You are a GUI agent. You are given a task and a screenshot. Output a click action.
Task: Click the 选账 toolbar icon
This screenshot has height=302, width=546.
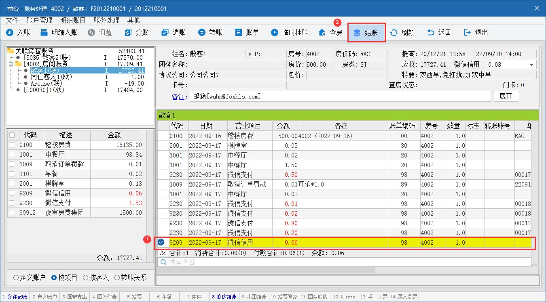[x=165, y=33]
